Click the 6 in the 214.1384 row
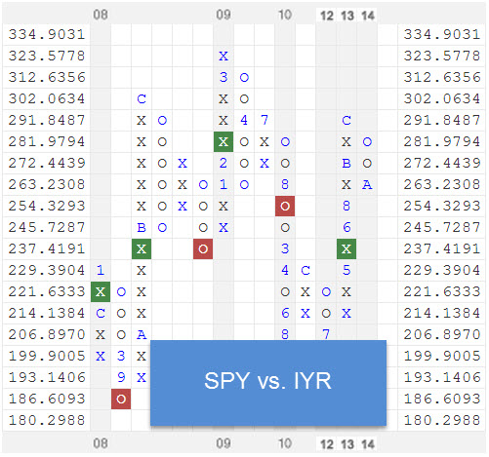Viewport: 489px width, 457px height. [285, 313]
